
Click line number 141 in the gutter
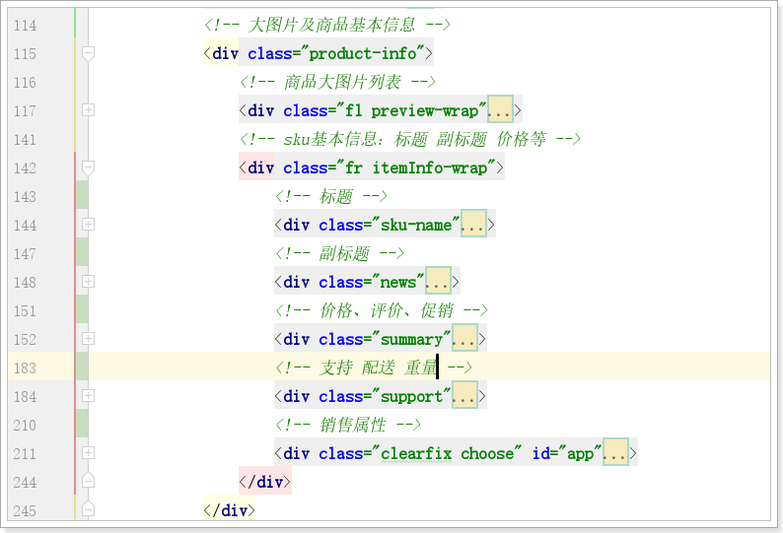[25, 139]
